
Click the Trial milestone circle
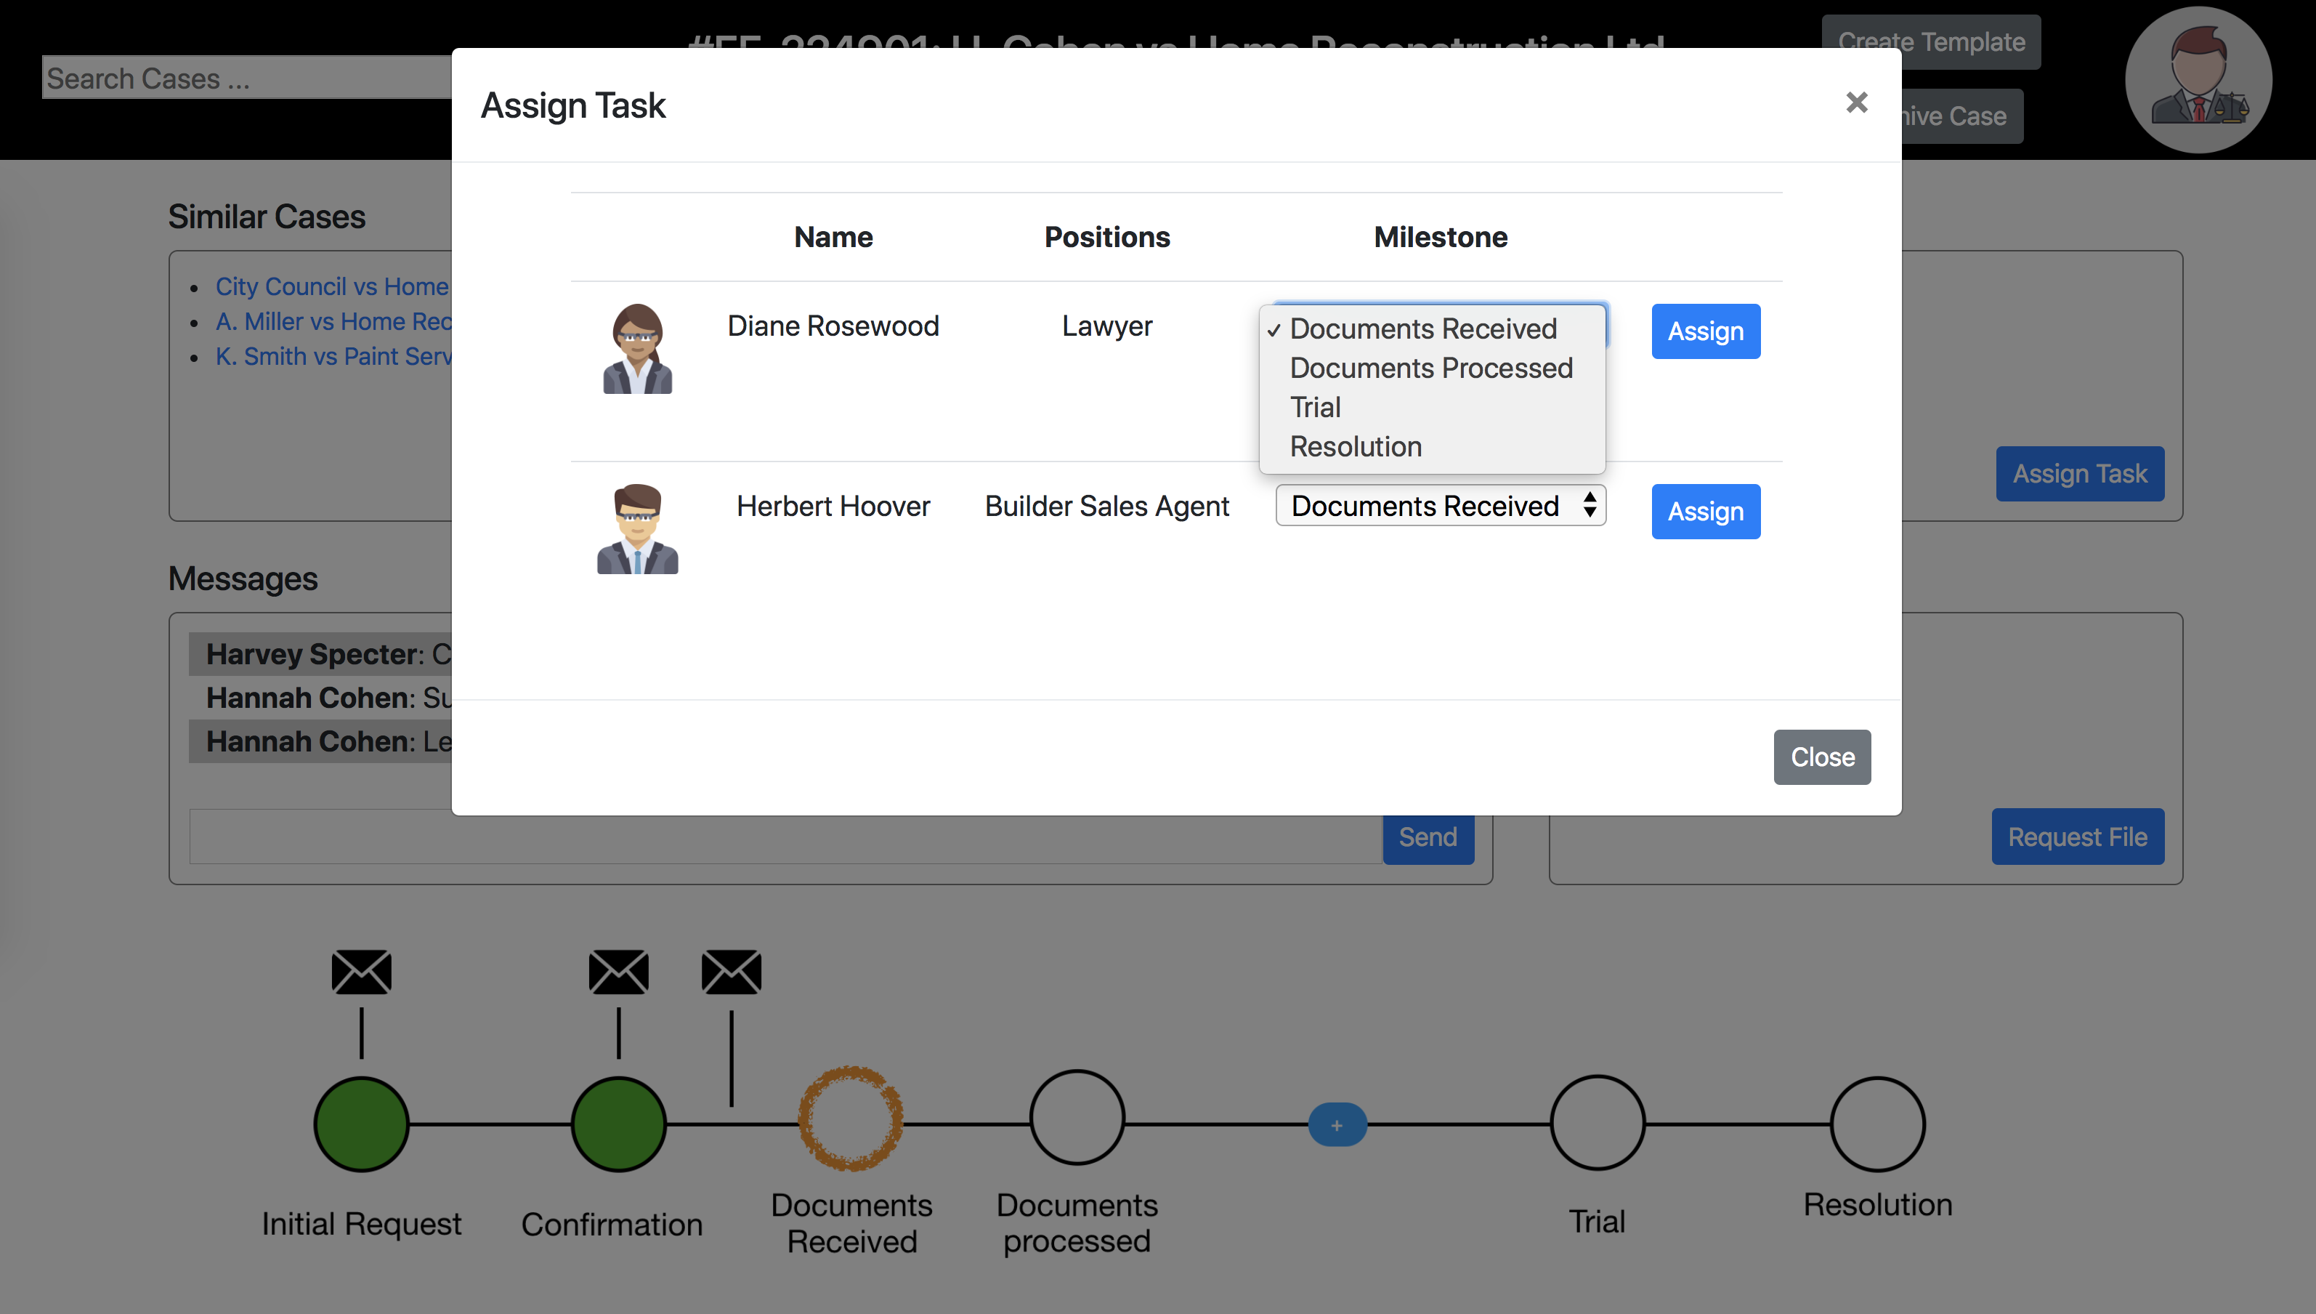(1596, 1123)
